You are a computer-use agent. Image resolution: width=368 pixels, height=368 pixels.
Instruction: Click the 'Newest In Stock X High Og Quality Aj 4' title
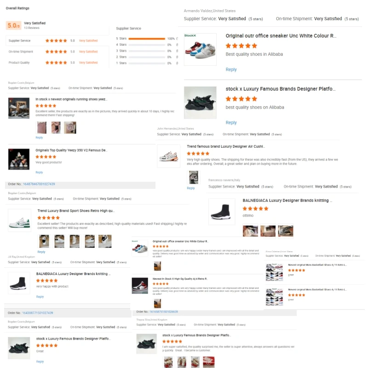[x=180, y=279]
